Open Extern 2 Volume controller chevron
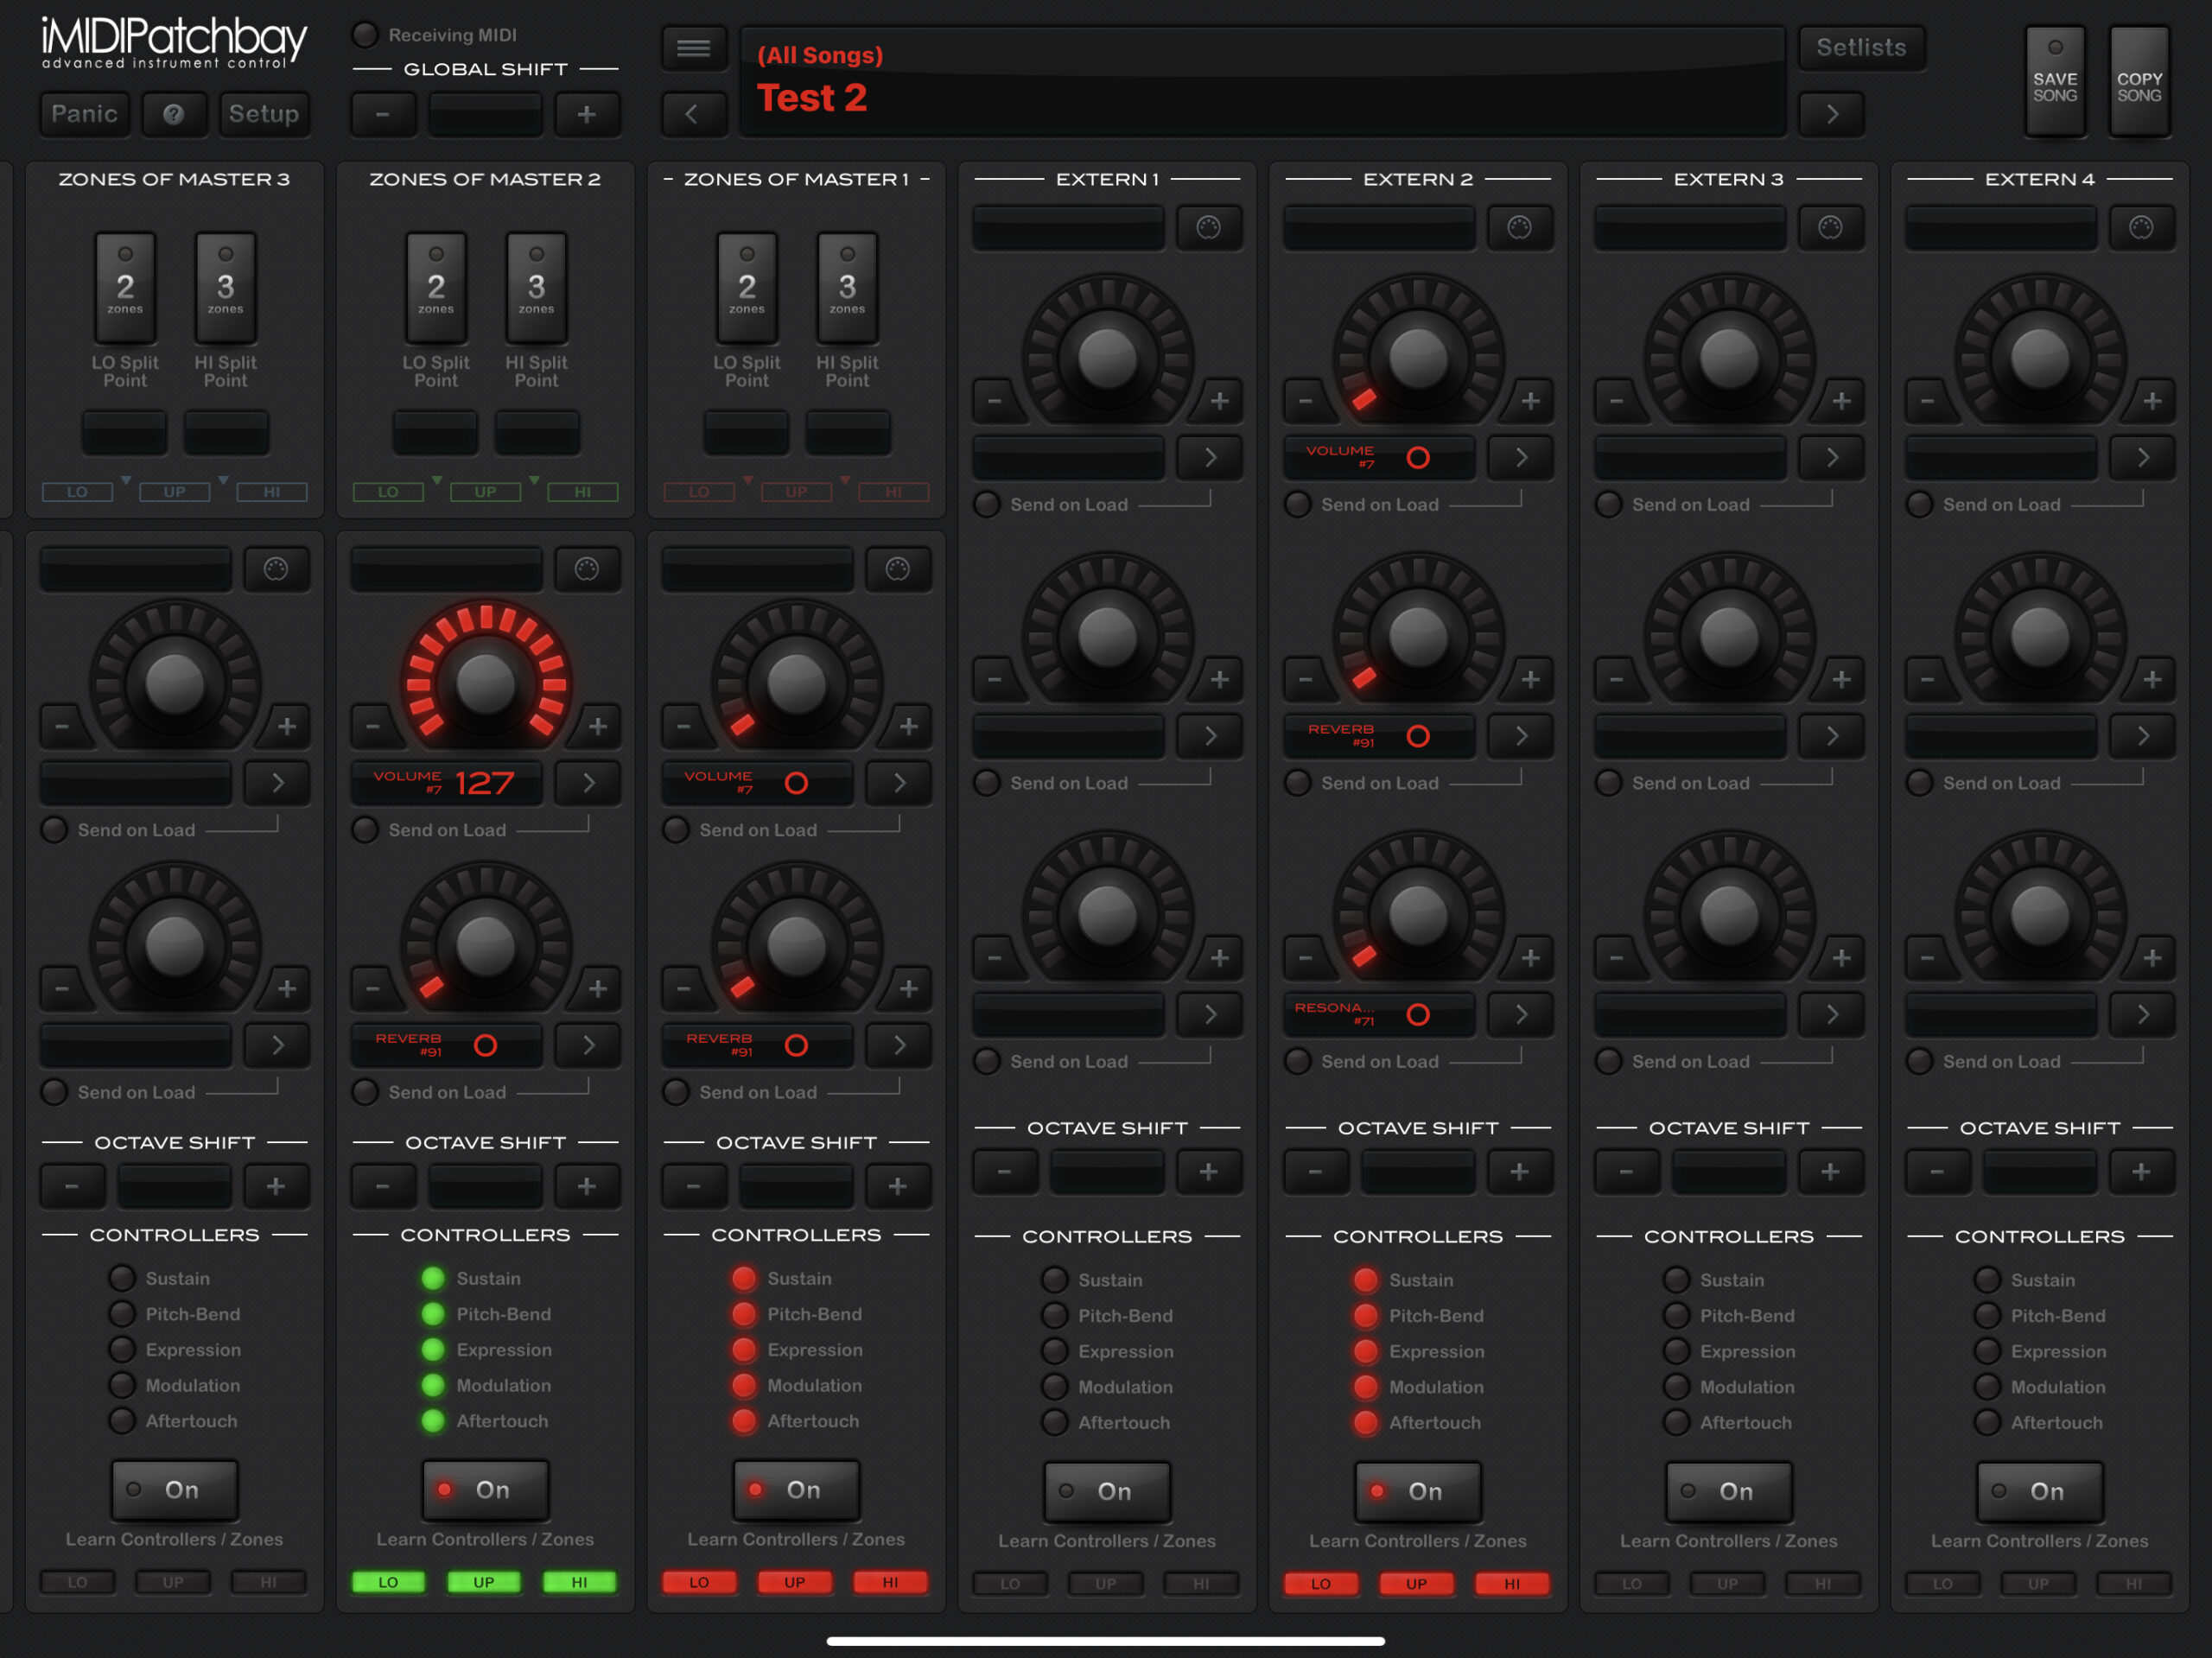The image size is (2212, 1658). click(1520, 458)
